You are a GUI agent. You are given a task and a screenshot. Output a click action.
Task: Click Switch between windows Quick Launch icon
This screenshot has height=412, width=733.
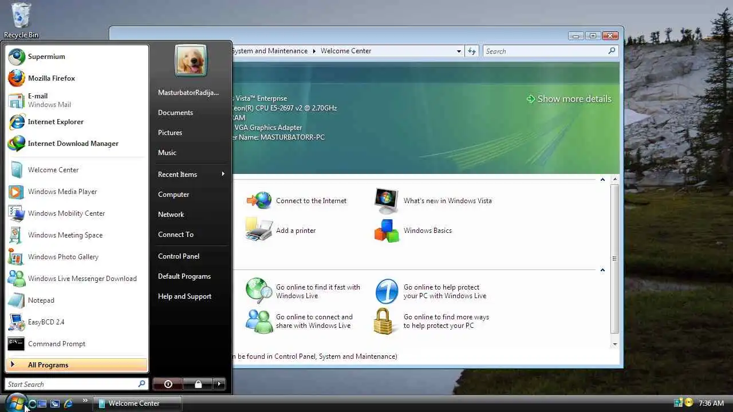(55, 403)
